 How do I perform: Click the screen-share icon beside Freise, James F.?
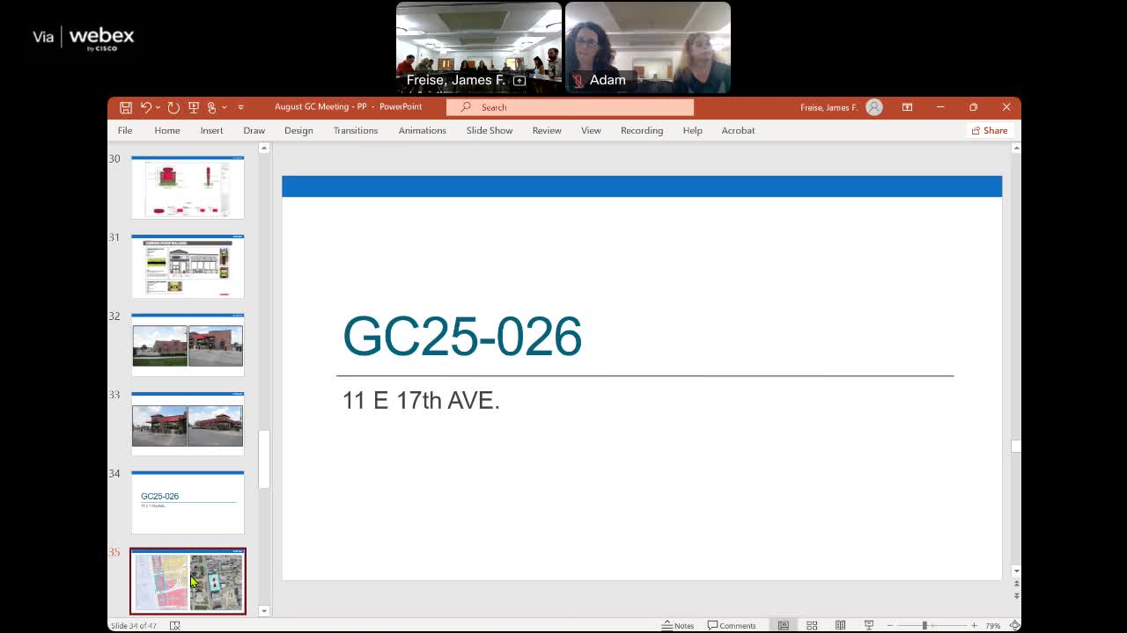pos(519,80)
